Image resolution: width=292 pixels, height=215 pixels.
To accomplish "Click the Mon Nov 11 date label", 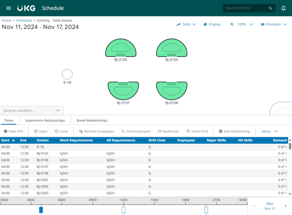I will click(270, 206).
